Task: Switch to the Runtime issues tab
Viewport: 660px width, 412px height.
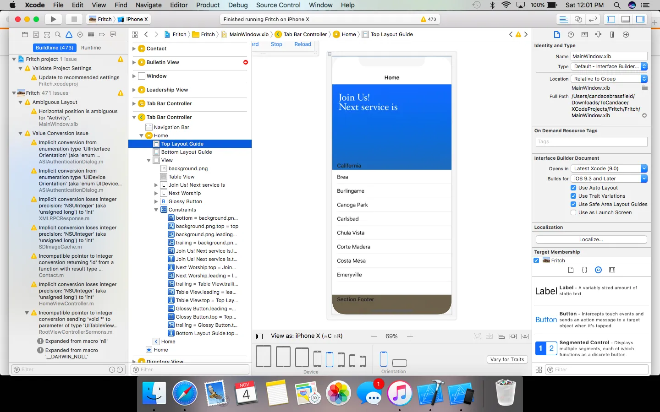Action: pyautogui.click(x=91, y=48)
